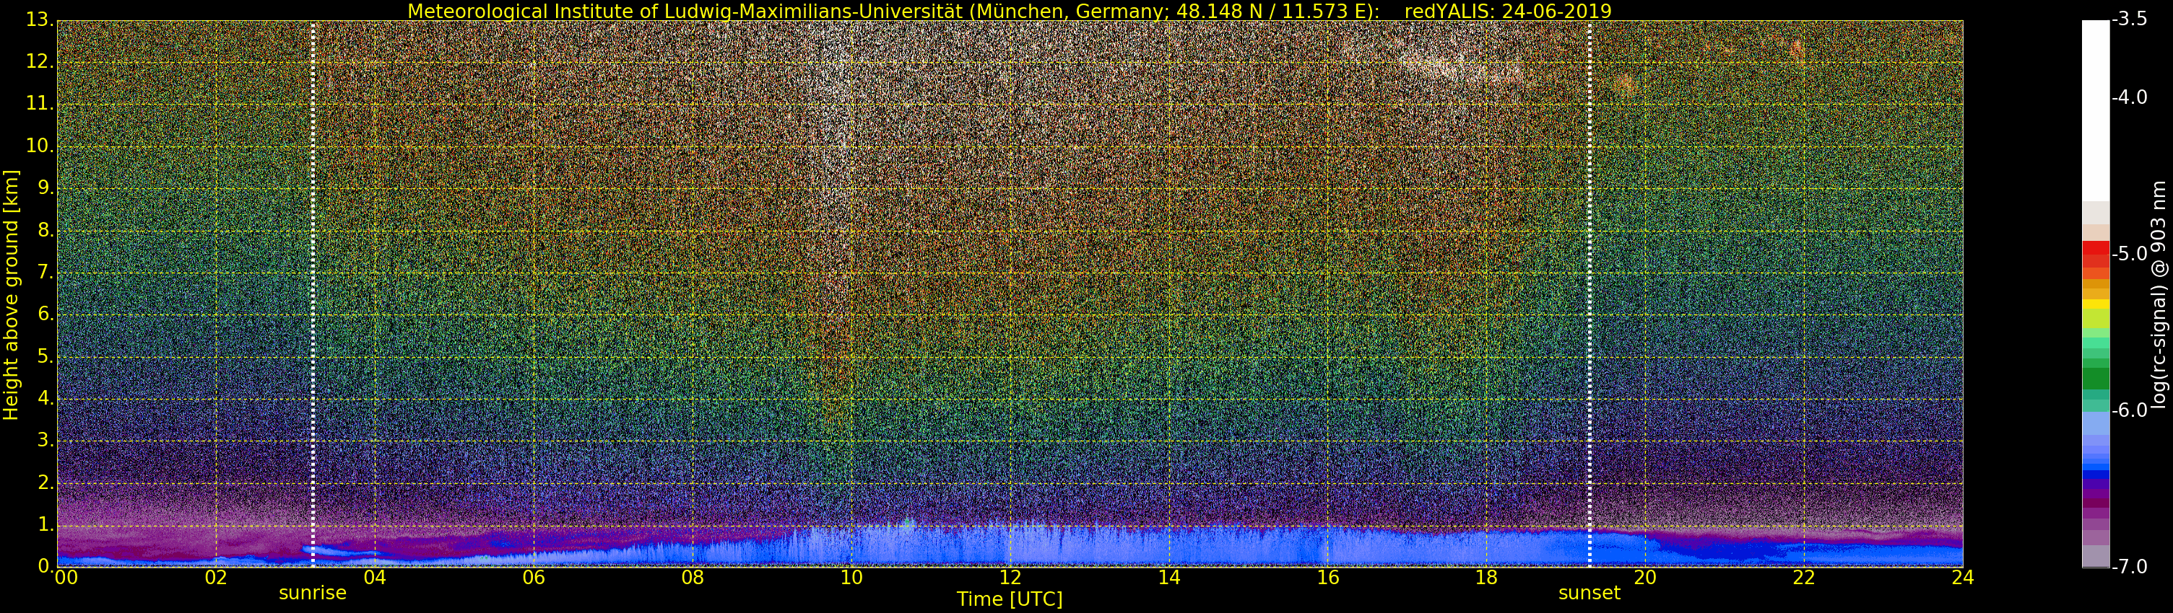Viewport: 2173px width, 613px height.
Task: Click the '4.' height axis tick label
Action: point(45,398)
